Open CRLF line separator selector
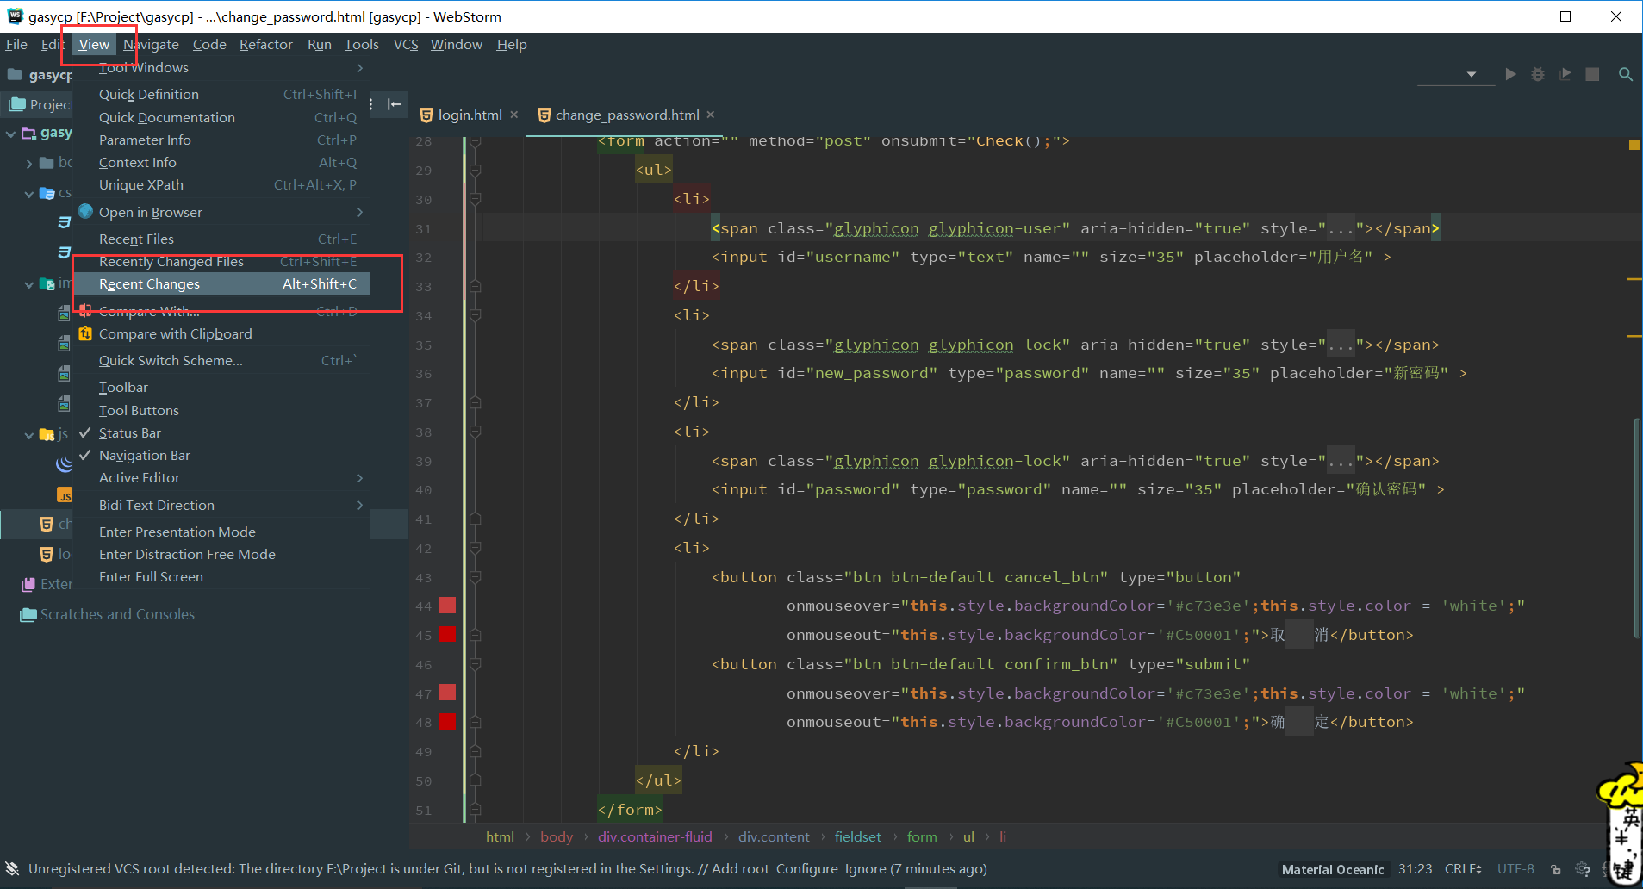This screenshot has width=1643, height=889. tap(1463, 869)
